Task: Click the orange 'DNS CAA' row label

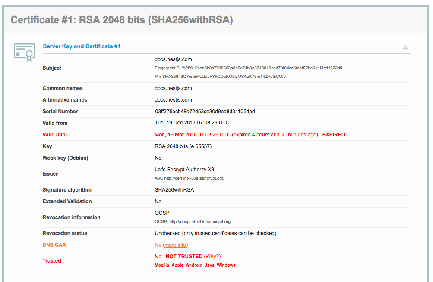Action: (54, 245)
